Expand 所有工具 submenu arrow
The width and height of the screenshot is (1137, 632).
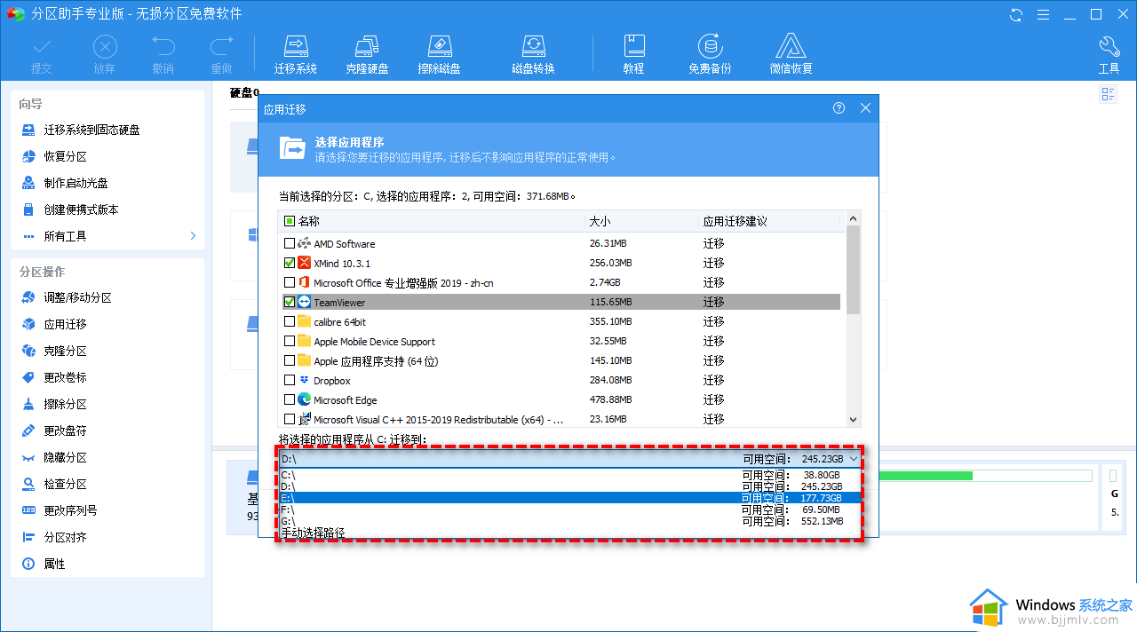point(193,236)
